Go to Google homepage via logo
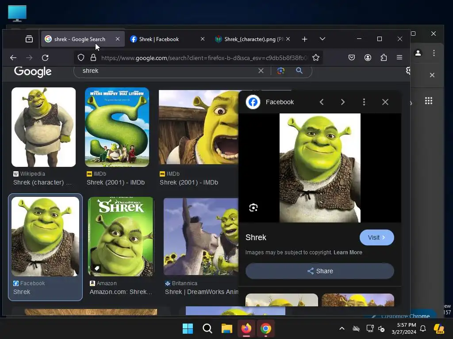The height and width of the screenshot is (339, 453). point(33,72)
